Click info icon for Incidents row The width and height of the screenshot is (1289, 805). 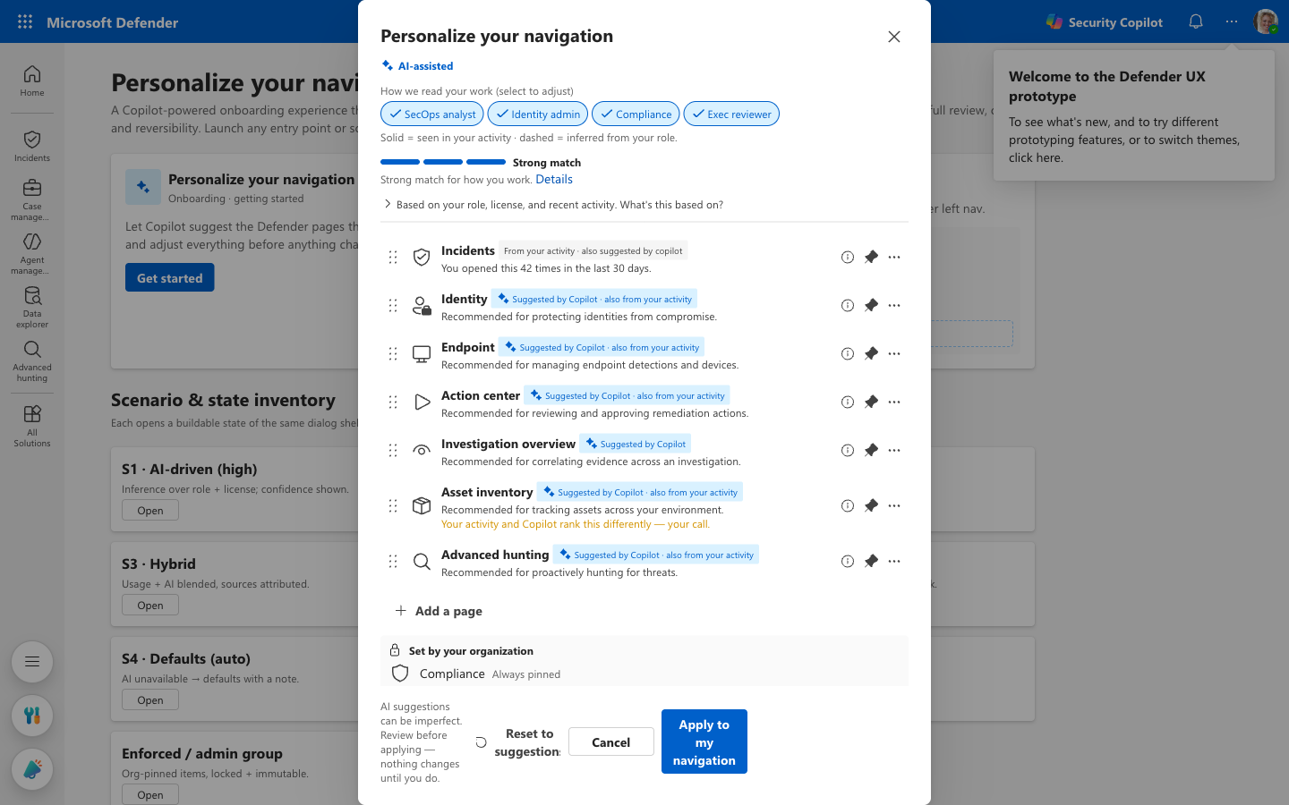click(x=847, y=257)
